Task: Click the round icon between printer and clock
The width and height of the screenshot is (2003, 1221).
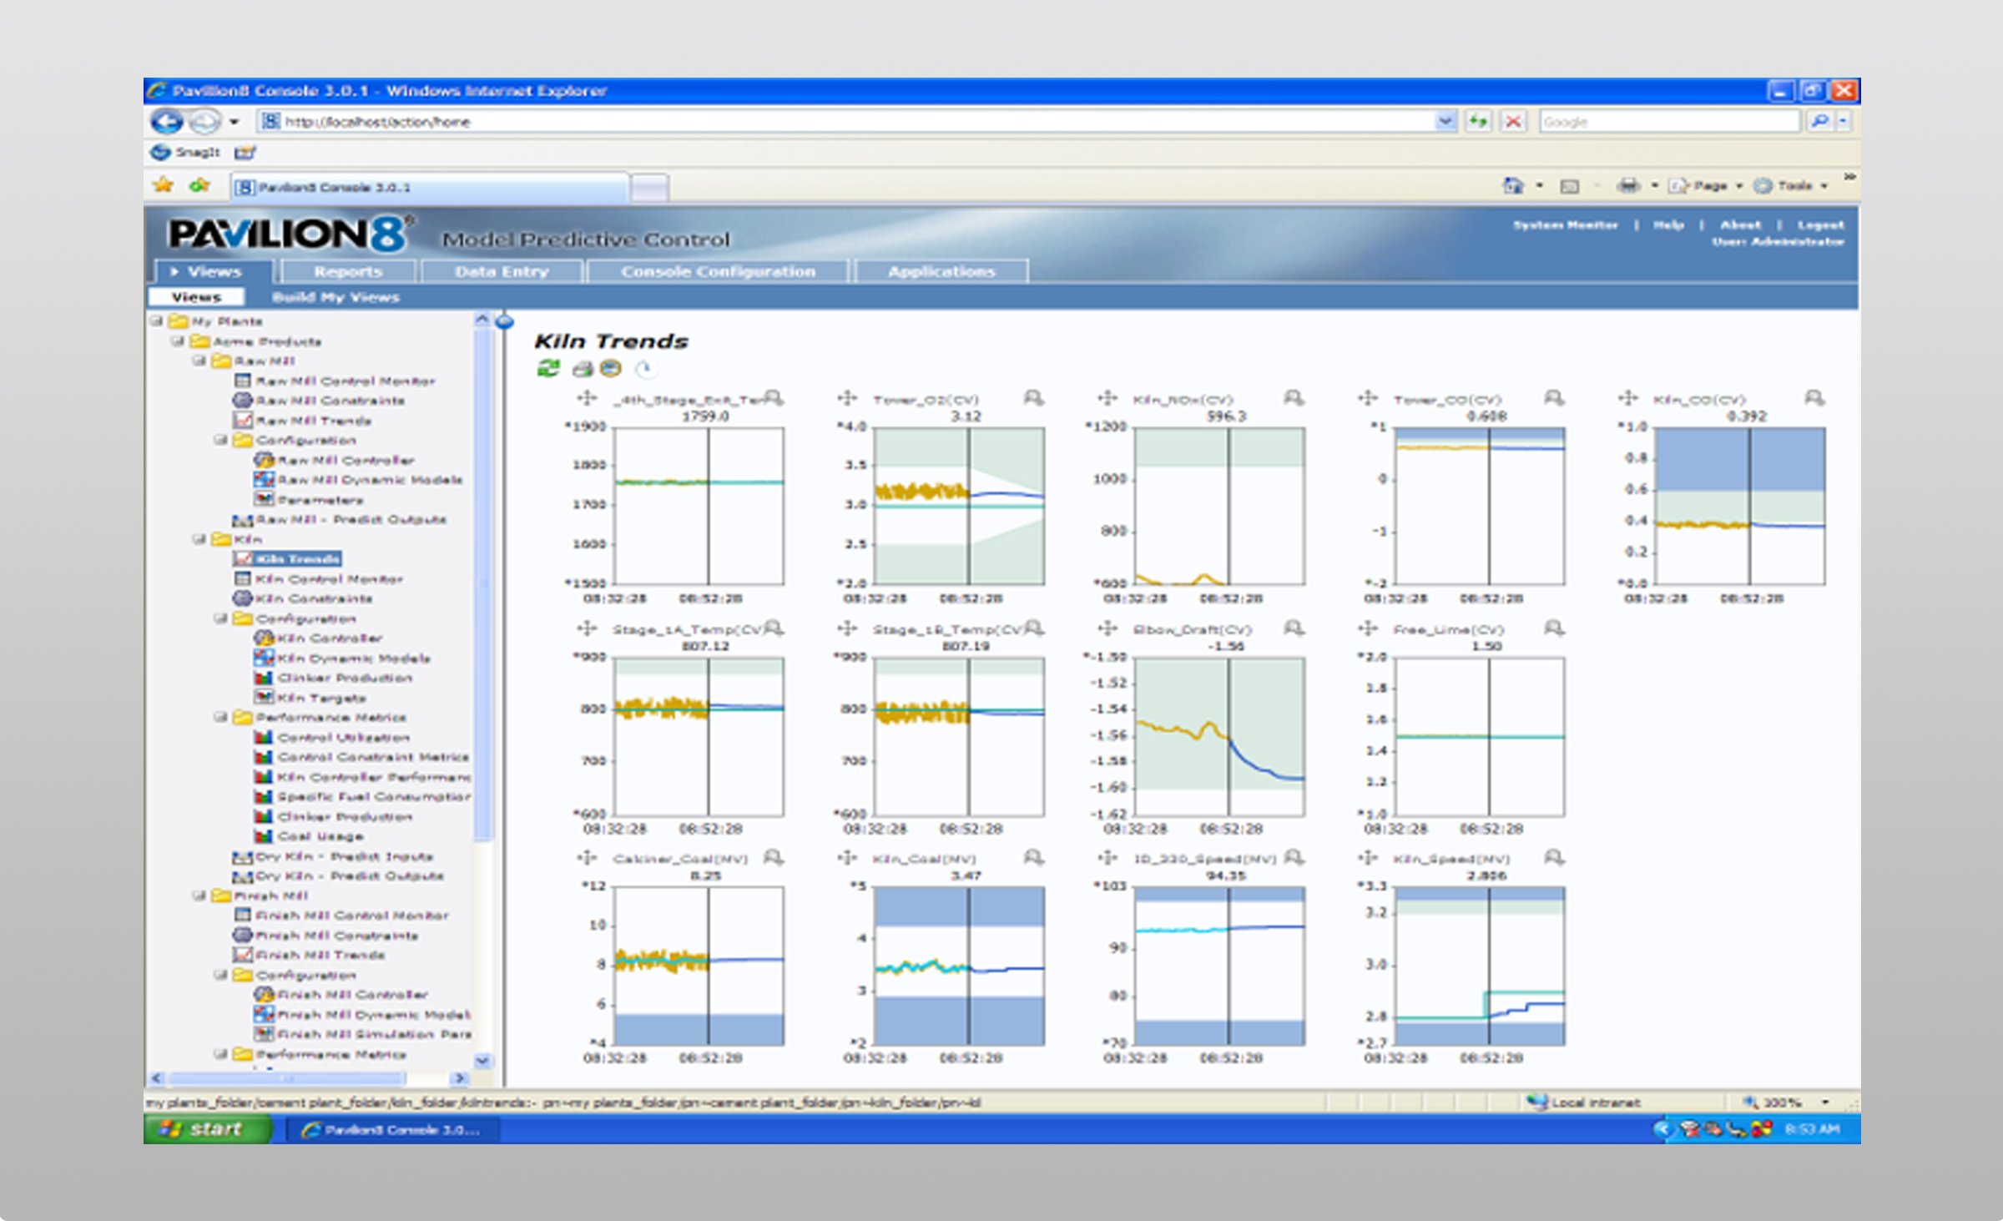Action: 611,368
